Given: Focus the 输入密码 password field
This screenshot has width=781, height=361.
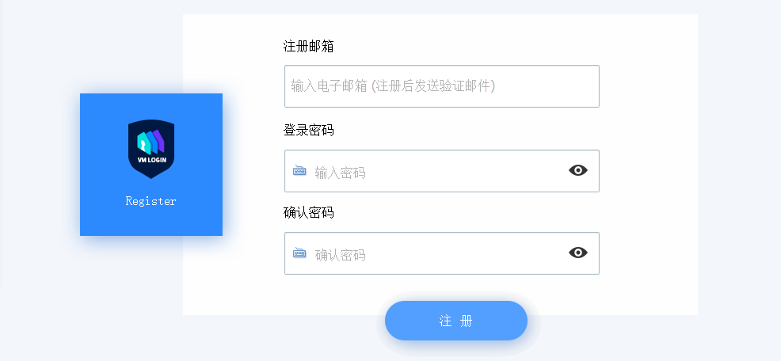Looking at the screenshot, I should (x=442, y=171).
